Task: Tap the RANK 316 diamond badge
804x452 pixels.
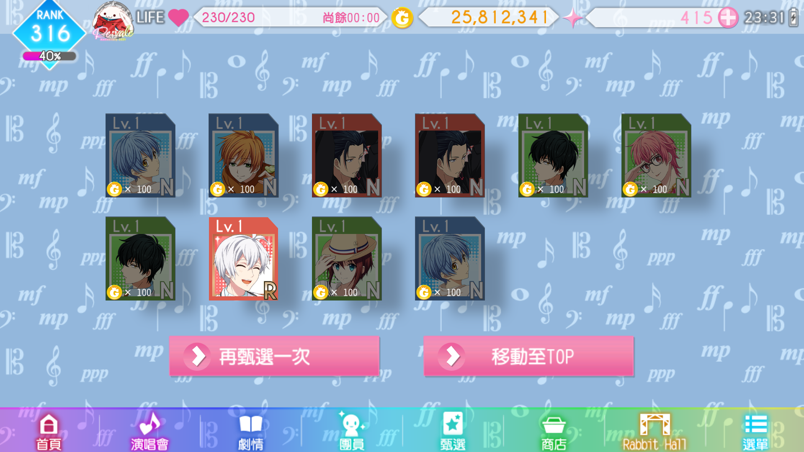Action: pos(49,28)
